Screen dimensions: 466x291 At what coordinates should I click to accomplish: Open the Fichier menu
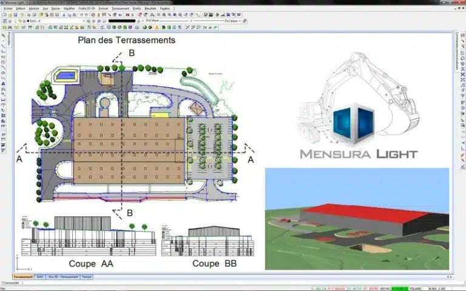[8, 8]
